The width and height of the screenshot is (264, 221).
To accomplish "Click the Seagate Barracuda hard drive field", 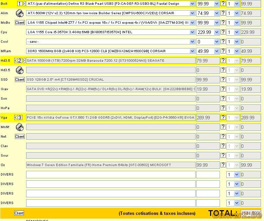I will 110,60.
